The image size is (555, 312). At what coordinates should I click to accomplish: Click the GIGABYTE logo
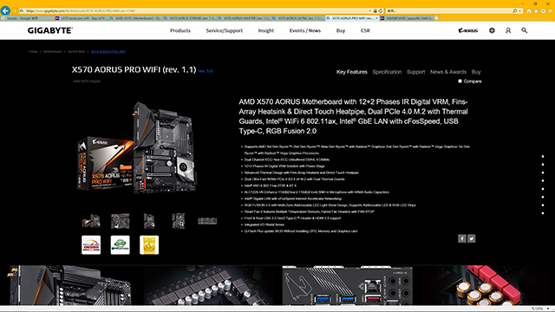[50, 31]
